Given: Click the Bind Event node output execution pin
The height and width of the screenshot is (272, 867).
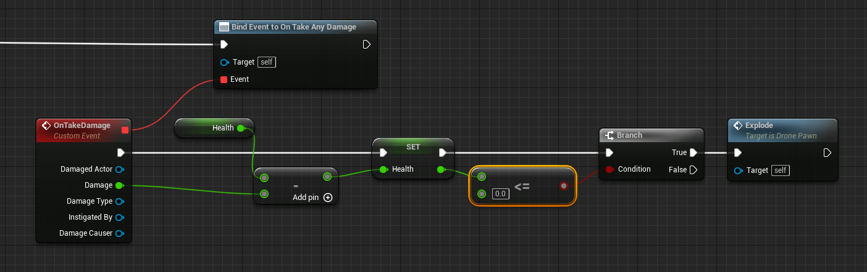Looking at the screenshot, I should coord(366,44).
